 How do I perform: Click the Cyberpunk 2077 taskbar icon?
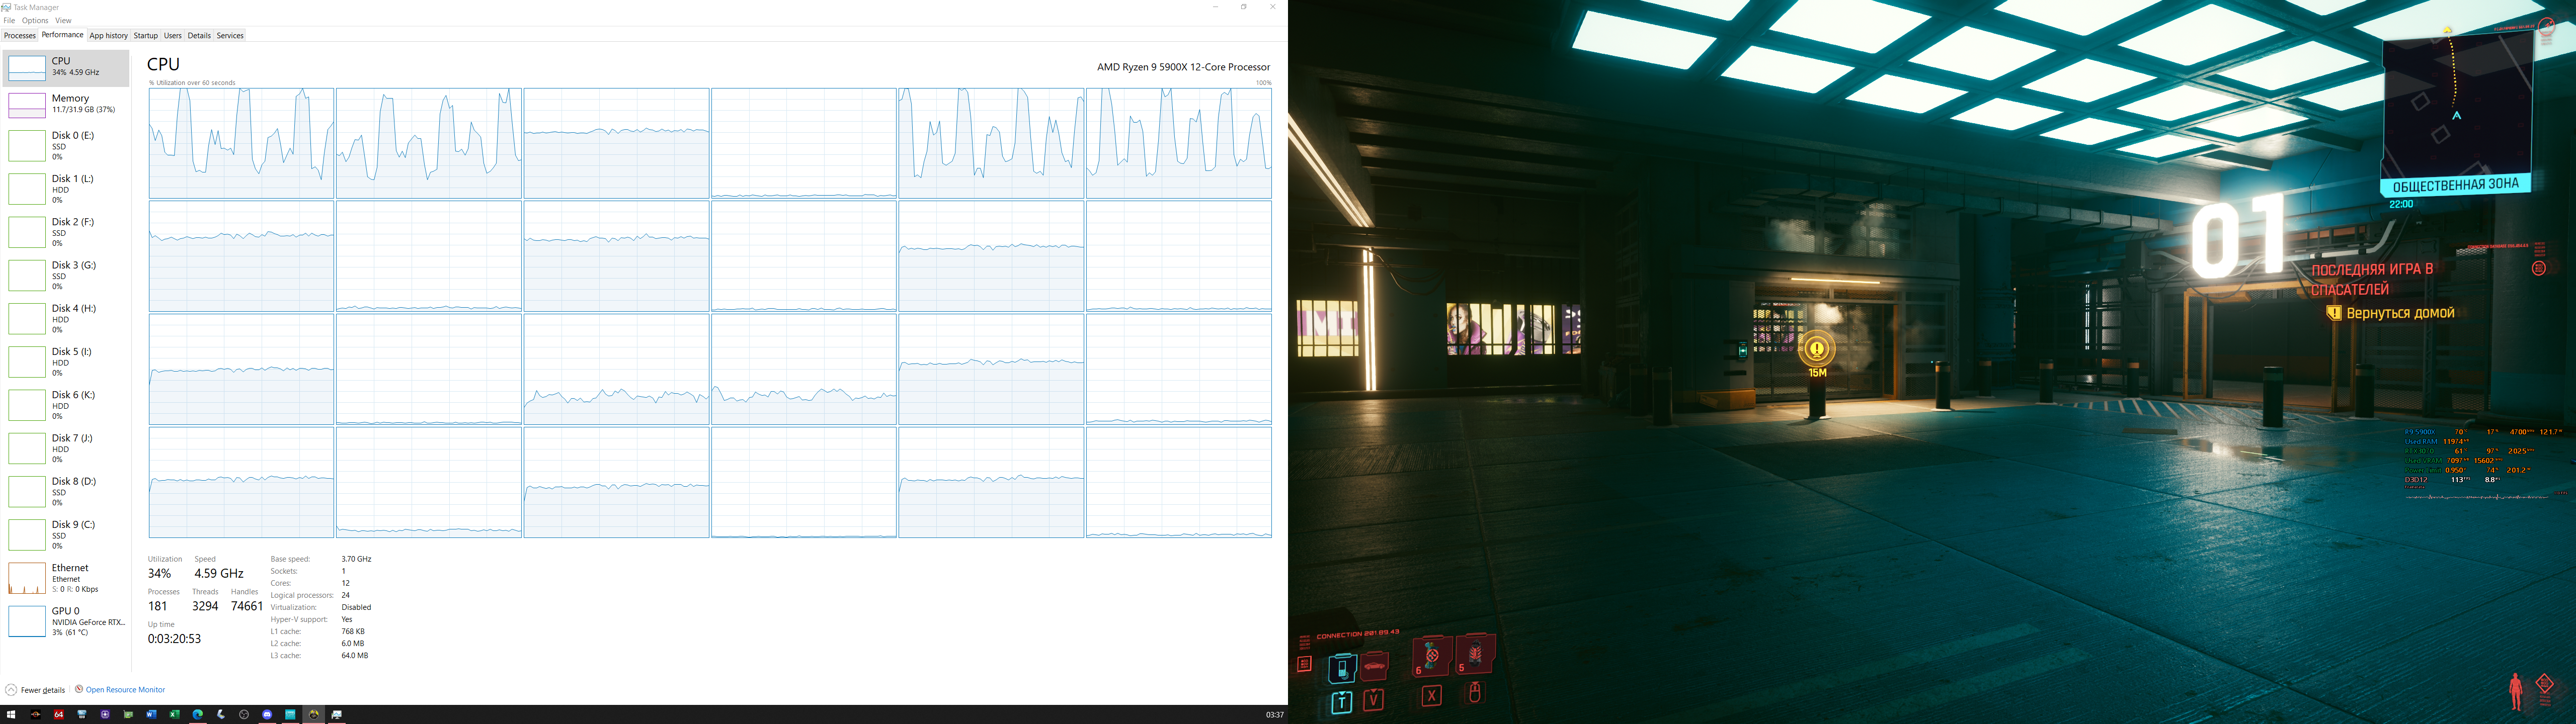314,714
